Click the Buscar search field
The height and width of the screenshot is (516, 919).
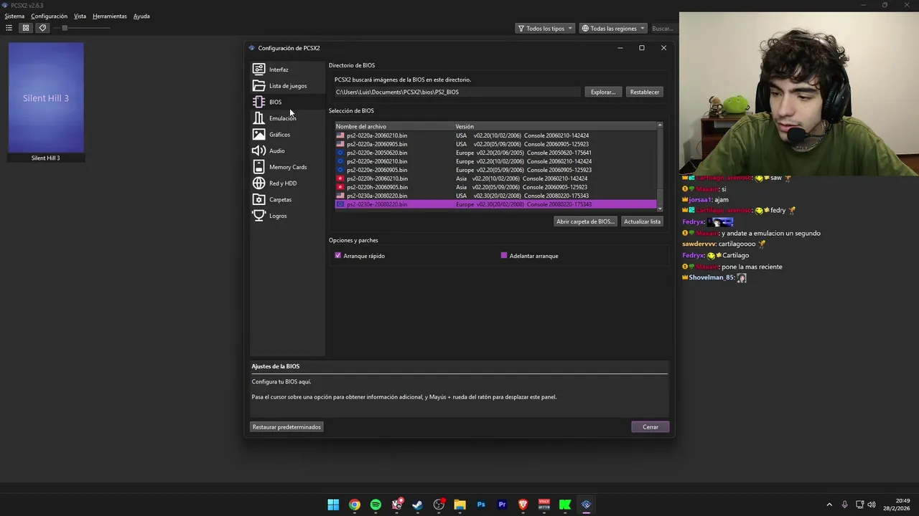click(x=663, y=29)
